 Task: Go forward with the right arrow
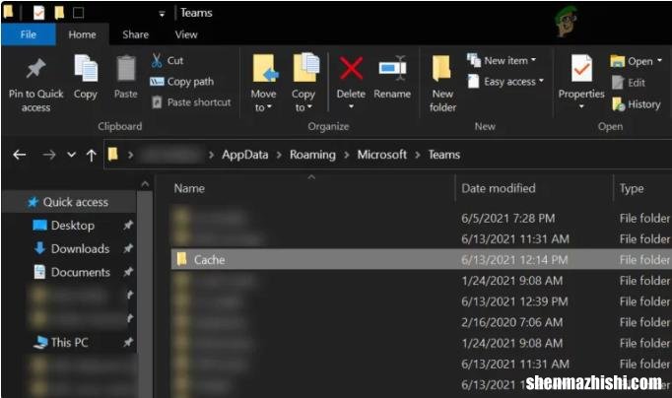[49, 155]
